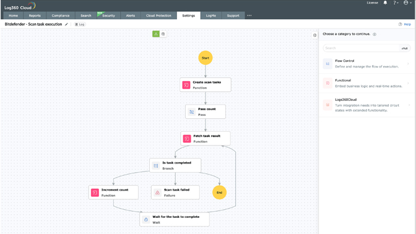Expand the Flow Control category chevron

[408, 64]
